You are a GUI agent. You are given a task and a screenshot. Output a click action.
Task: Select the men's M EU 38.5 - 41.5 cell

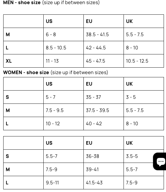pos(103,34)
